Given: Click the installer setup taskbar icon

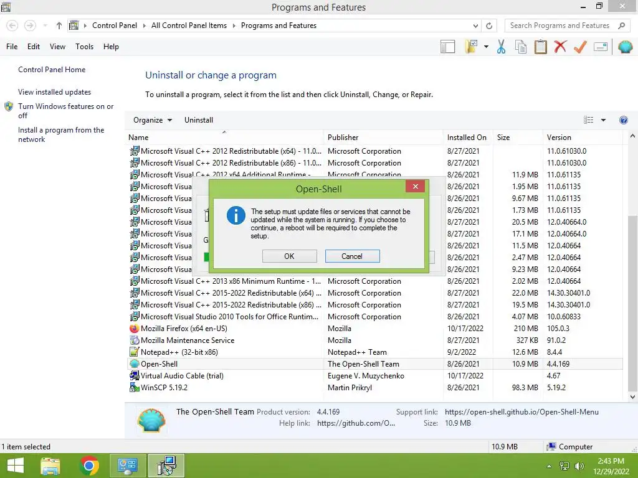Looking at the screenshot, I should 166,466.
